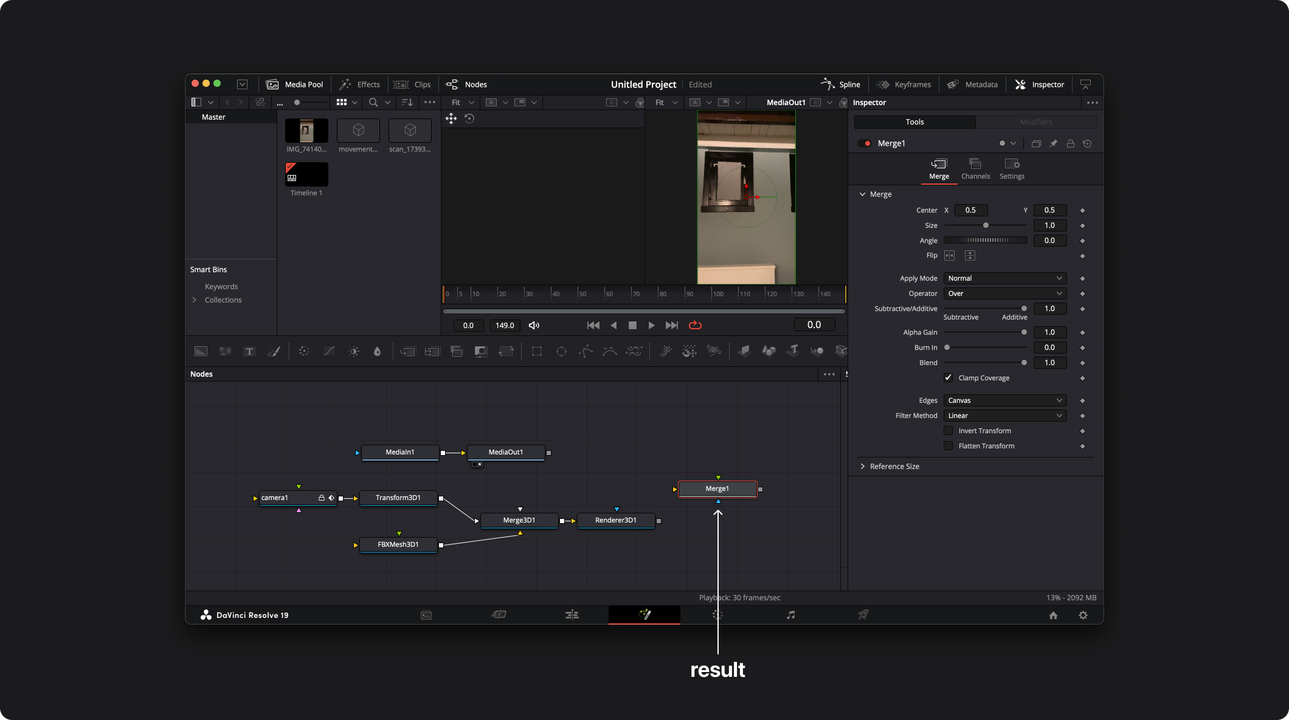Select the Blur drop tool
This screenshot has height=720, width=1289.
pyautogui.click(x=377, y=351)
